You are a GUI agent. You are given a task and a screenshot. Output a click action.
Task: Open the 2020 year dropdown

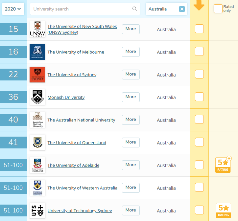pos(13,9)
